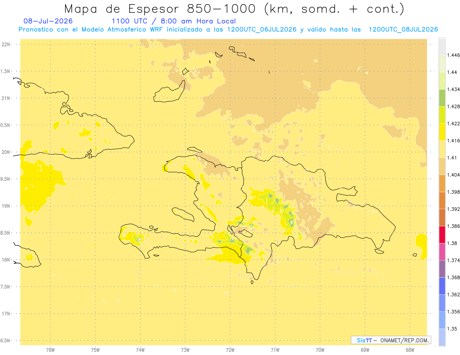
Task: Pick bright yellow swatch between 1.416 and 1.422
Action: point(442,132)
